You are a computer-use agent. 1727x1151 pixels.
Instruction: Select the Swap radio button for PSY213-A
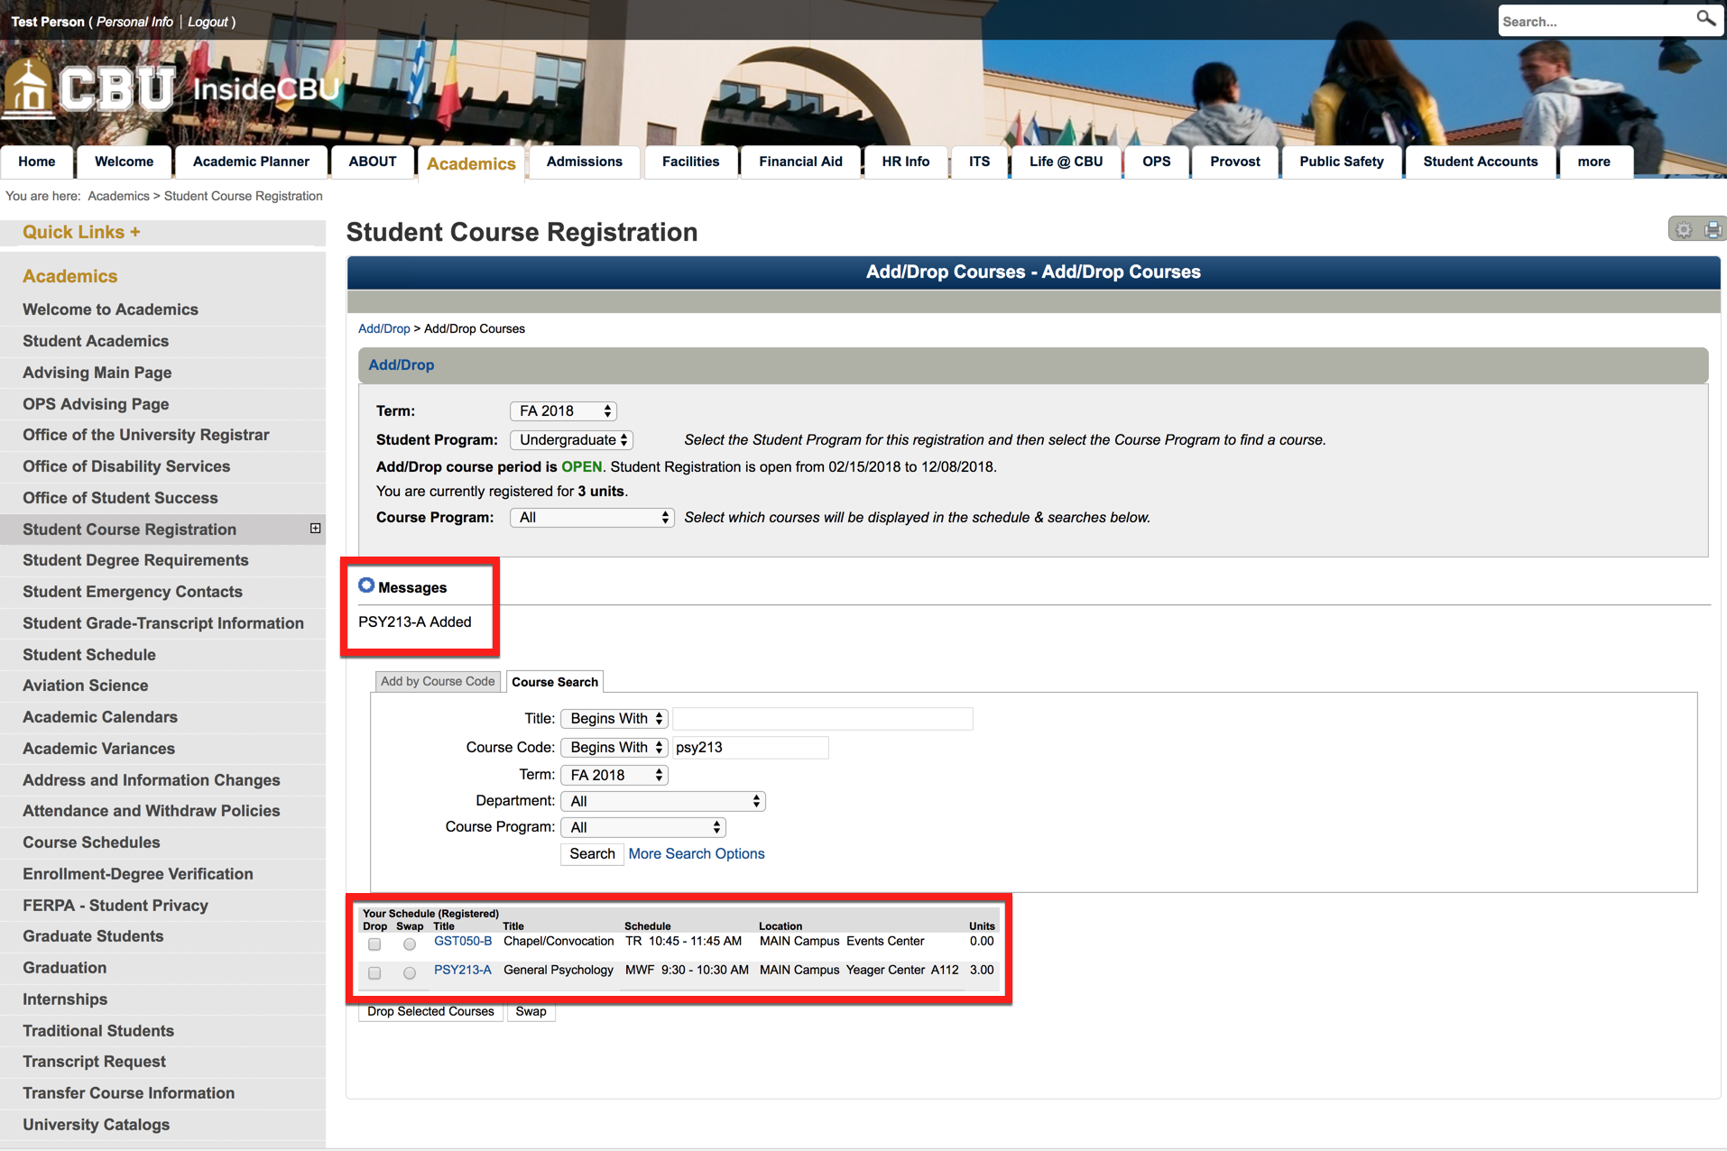409,973
